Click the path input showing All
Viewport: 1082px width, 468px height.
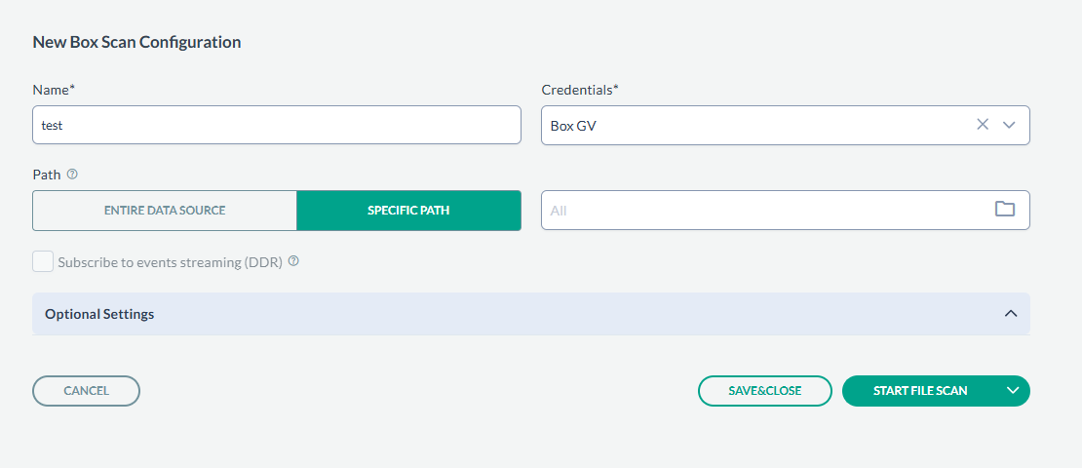(x=760, y=210)
